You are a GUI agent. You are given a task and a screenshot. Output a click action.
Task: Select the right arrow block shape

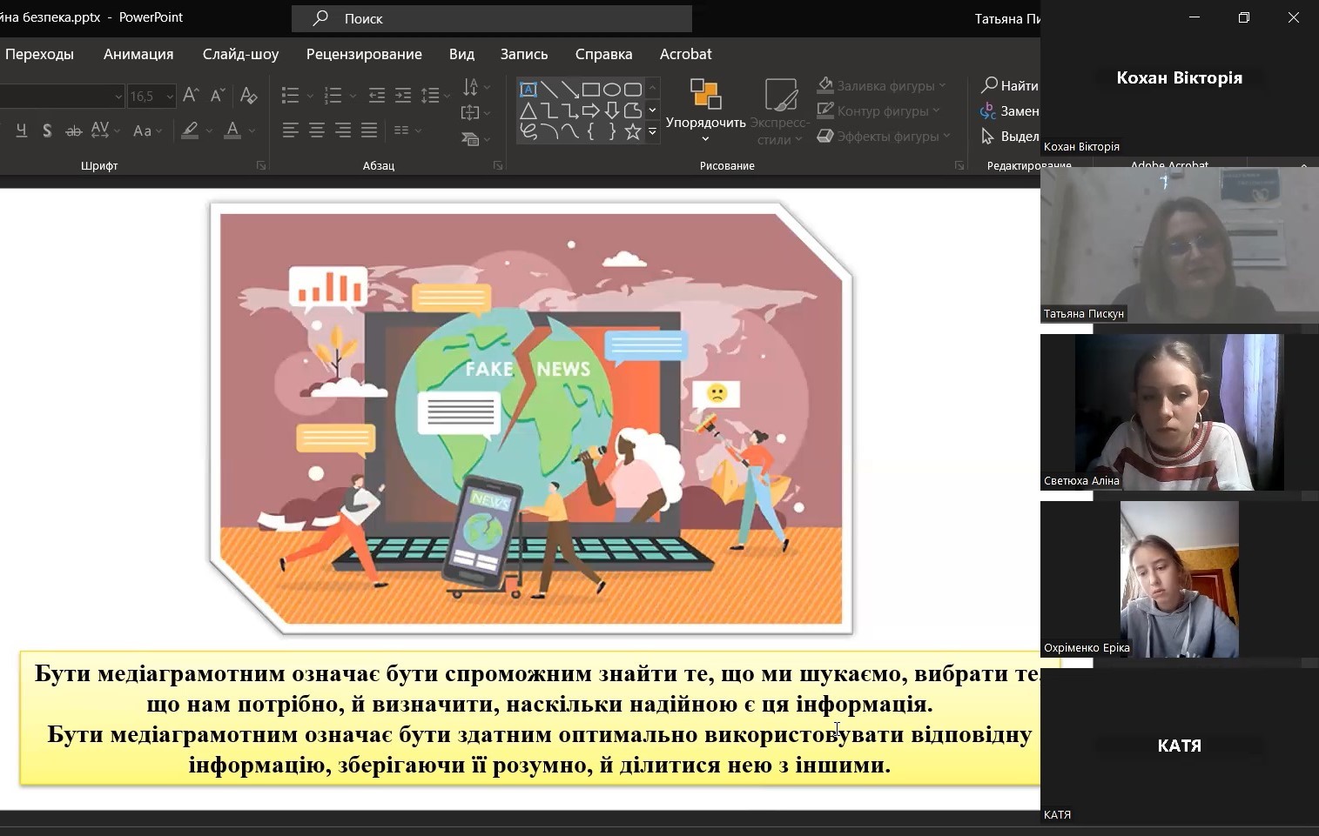(591, 110)
